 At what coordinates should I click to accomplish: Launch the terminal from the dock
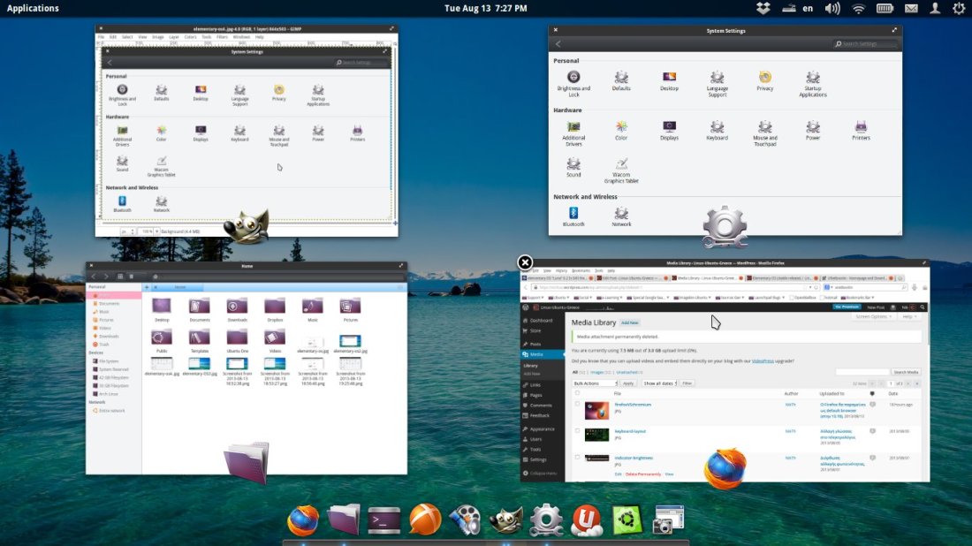[383, 519]
